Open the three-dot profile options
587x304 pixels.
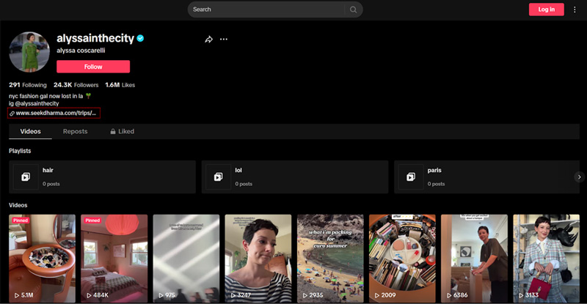coord(224,40)
